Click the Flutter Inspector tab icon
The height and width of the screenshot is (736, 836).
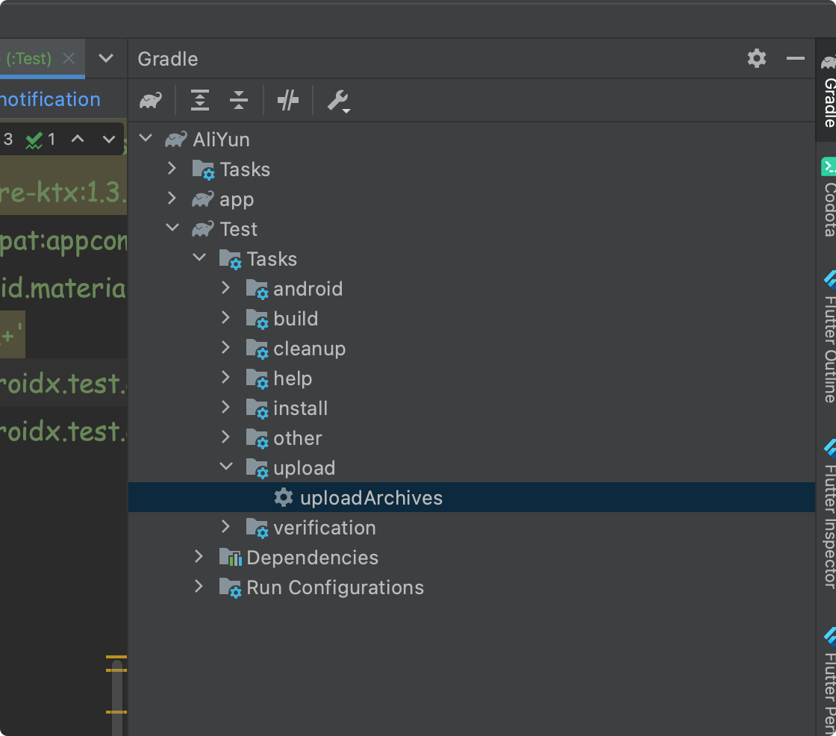point(829,448)
